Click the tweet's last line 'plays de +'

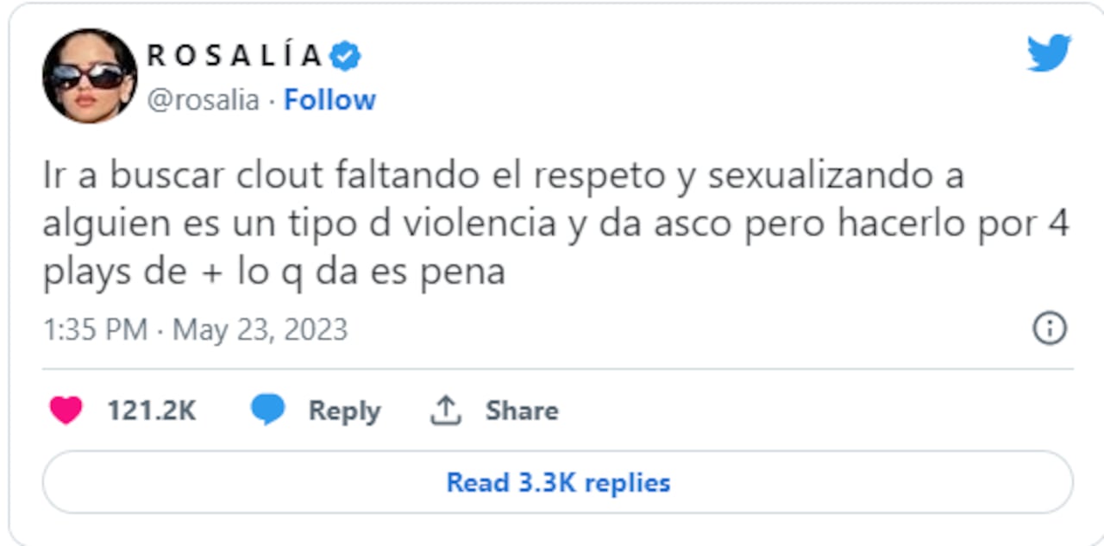coord(273,273)
